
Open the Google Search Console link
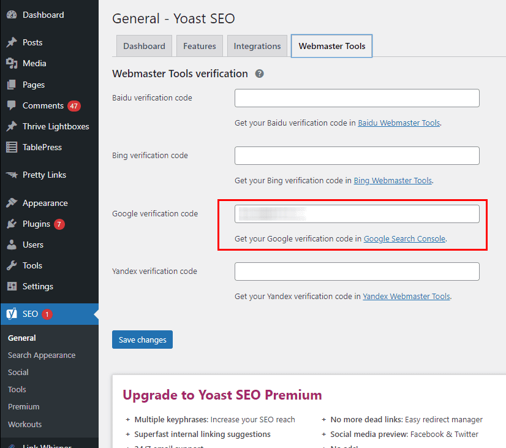pos(404,238)
